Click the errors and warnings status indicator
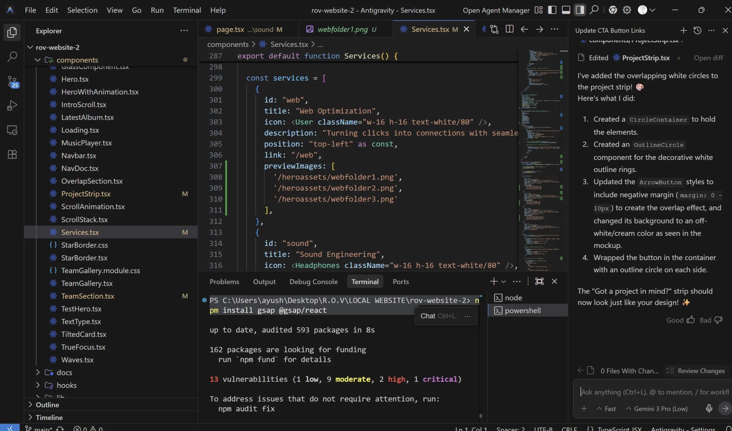The image size is (732, 431). pyautogui.click(x=88, y=428)
